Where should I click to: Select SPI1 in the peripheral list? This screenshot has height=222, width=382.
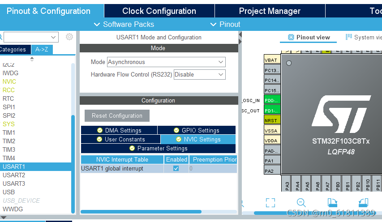(x=9, y=107)
